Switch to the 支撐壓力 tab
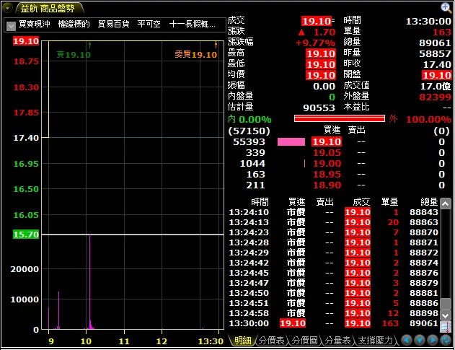This screenshot has width=455, height=350. click(x=375, y=341)
